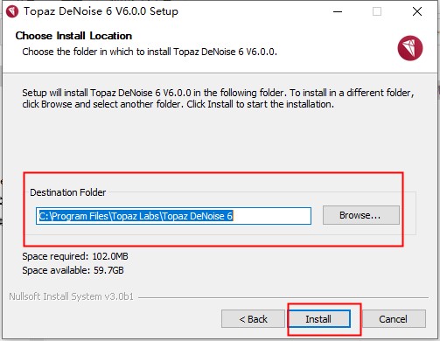Screen dimensions: 440x341
Task: Minimize the setup window
Action: pyautogui.click(x=338, y=11)
